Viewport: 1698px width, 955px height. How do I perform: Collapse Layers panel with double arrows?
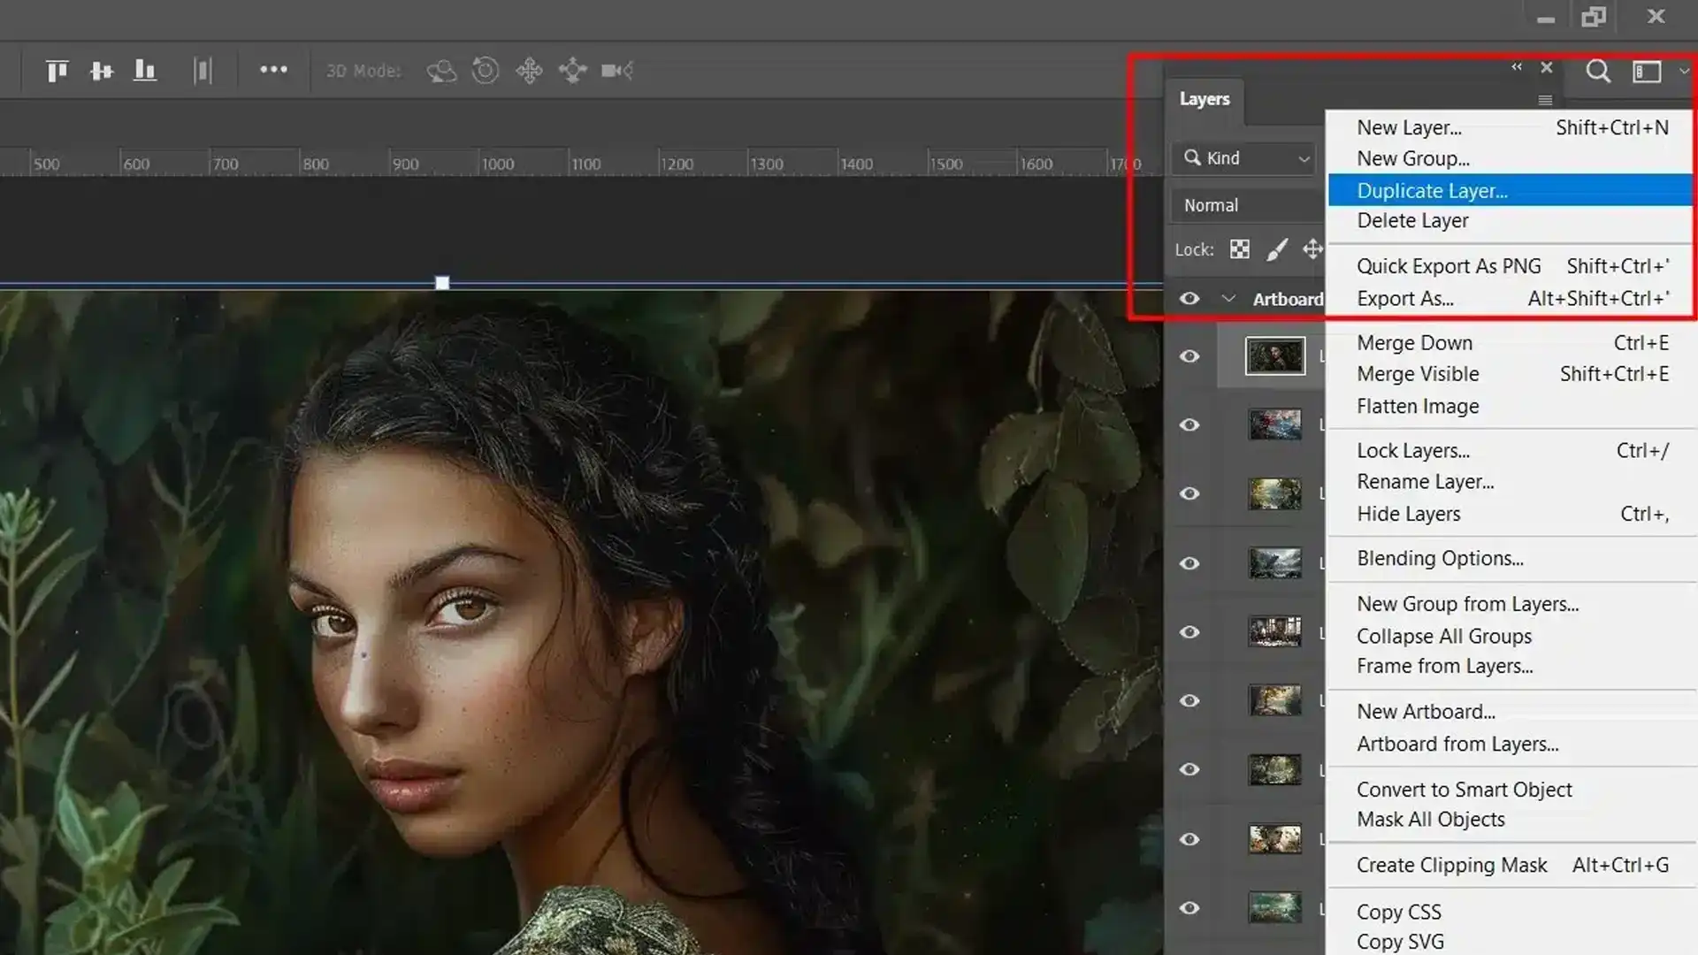coord(1517,67)
